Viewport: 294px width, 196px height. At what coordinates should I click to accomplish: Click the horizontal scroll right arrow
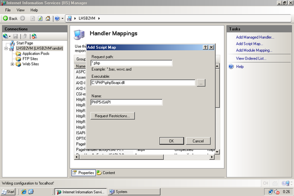[212, 157]
